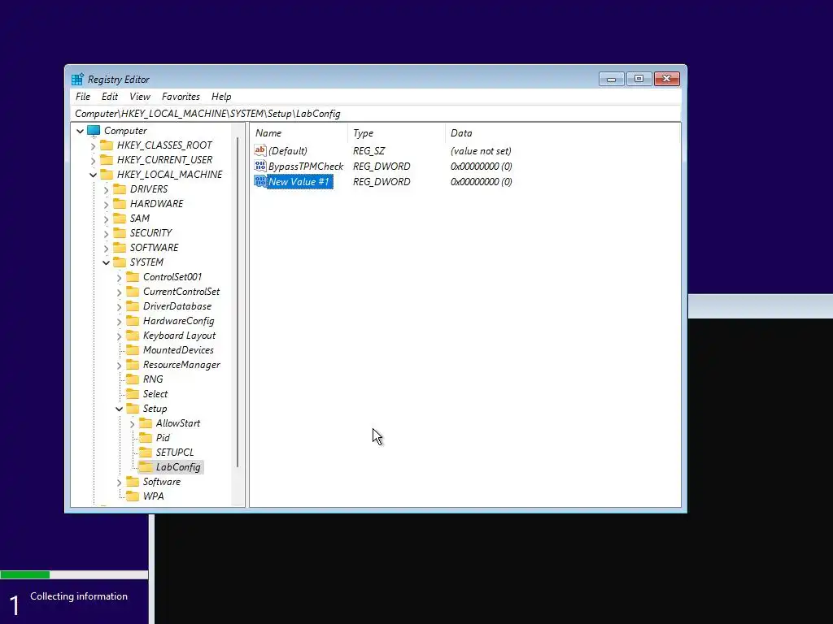Click the "(value not set)" data cell
Image resolution: width=833 pixels, height=624 pixels.
[x=481, y=151]
